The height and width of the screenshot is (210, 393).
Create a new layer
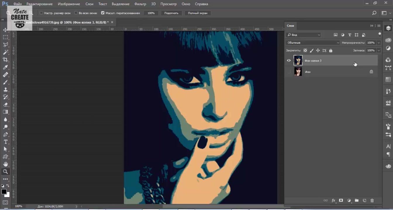364,201
